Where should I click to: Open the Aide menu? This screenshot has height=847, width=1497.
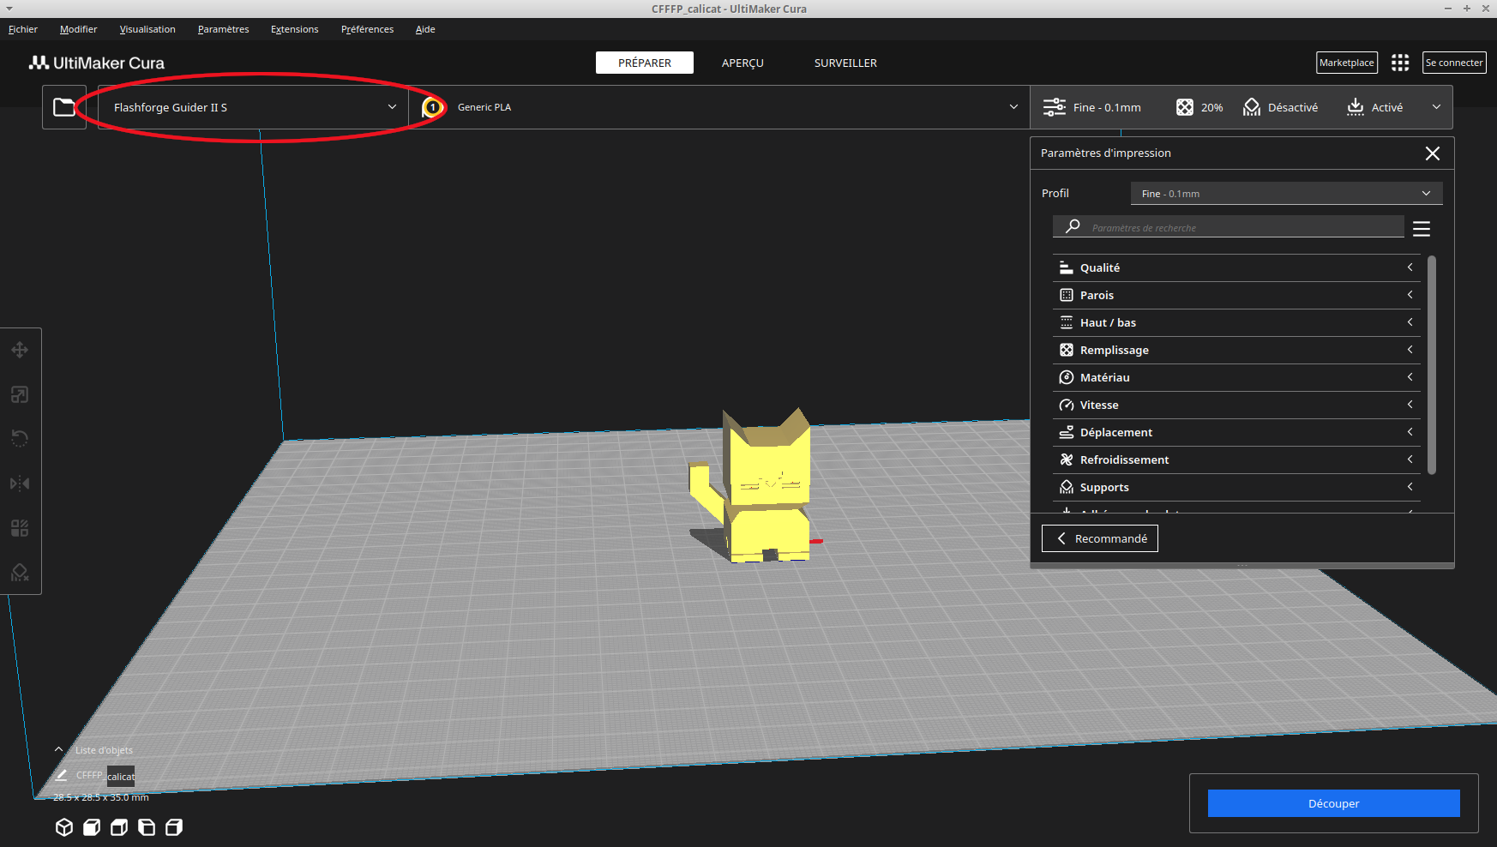[x=425, y=29]
